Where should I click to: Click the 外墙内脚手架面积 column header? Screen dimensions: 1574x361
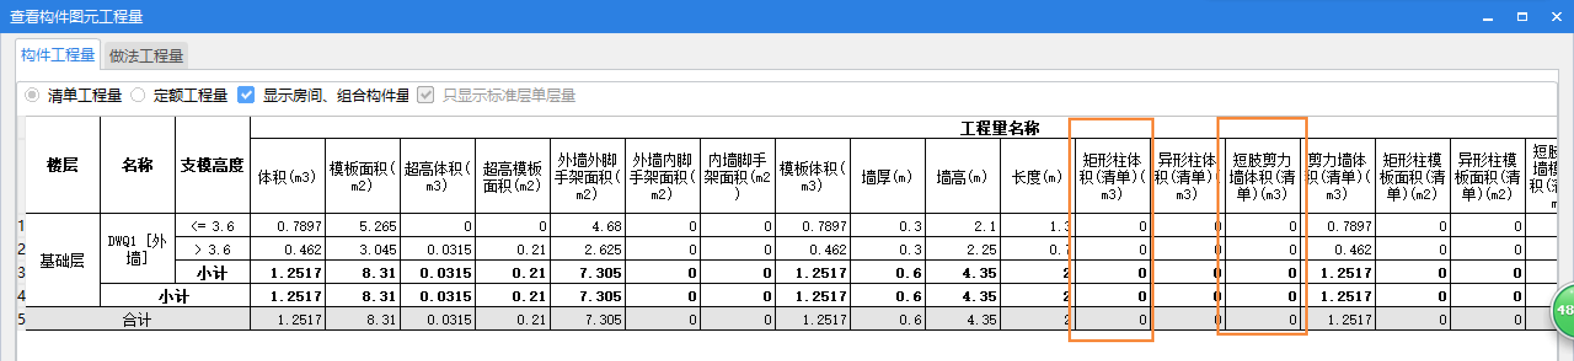pyautogui.click(x=662, y=177)
